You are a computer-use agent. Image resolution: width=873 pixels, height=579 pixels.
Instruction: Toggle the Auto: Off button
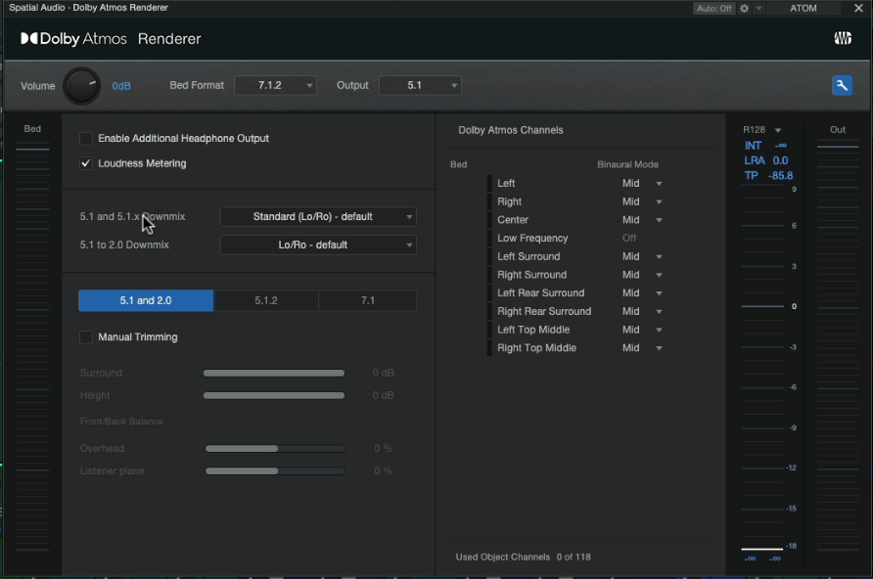click(713, 9)
